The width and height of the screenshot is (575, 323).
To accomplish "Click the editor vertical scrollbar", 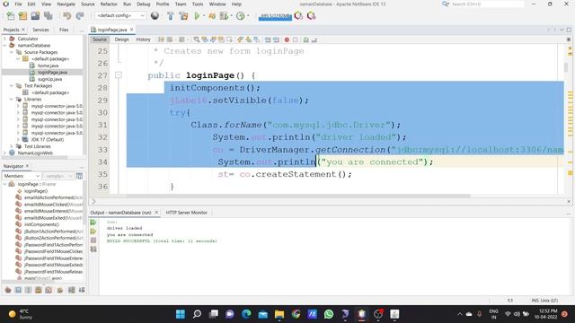I will tap(566, 67).
